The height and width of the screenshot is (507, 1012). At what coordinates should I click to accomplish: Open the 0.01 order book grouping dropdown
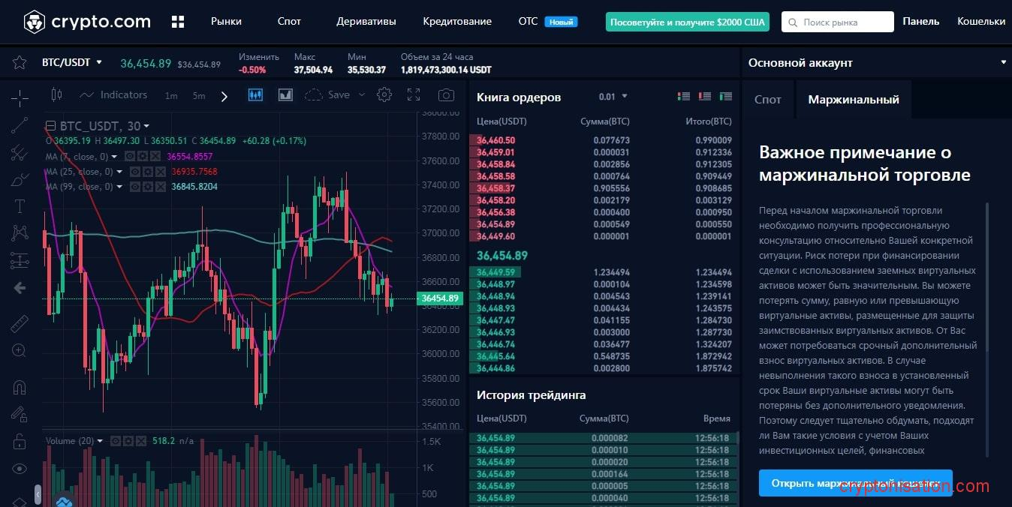click(x=613, y=97)
